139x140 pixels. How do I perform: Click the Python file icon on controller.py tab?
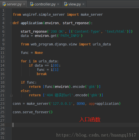click(32, 4)
